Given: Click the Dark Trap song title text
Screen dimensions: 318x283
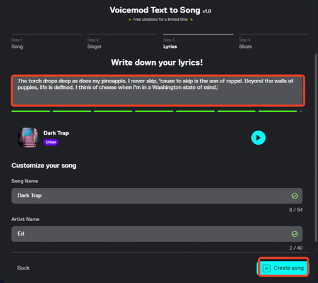Looking at the screenshot, I should (x=56, y=133).
